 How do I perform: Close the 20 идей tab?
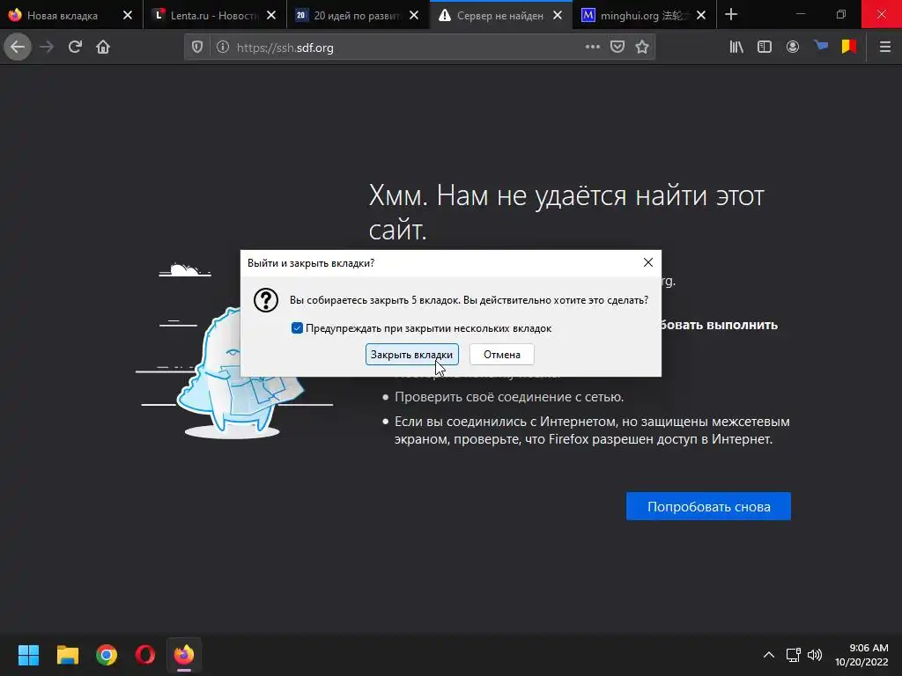coord(414,16)
